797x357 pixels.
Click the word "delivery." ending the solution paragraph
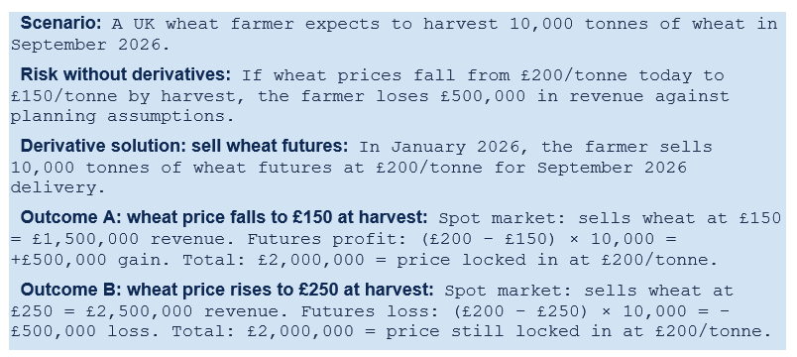(x=57, y=188)
